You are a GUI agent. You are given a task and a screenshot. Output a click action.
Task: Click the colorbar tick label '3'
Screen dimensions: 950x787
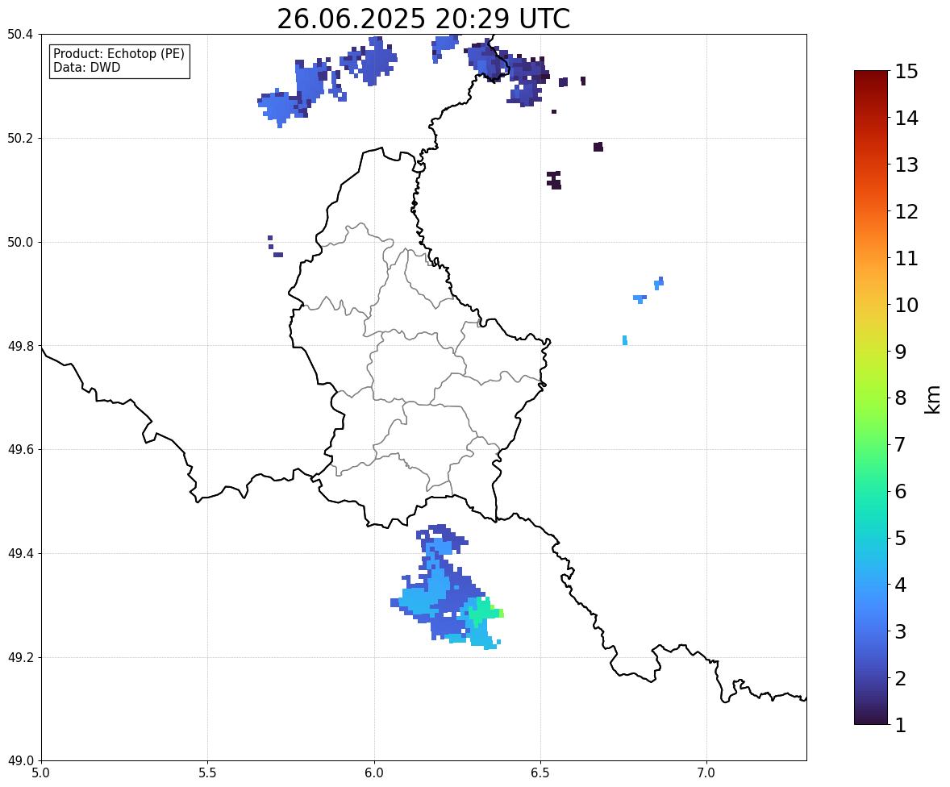900,631
